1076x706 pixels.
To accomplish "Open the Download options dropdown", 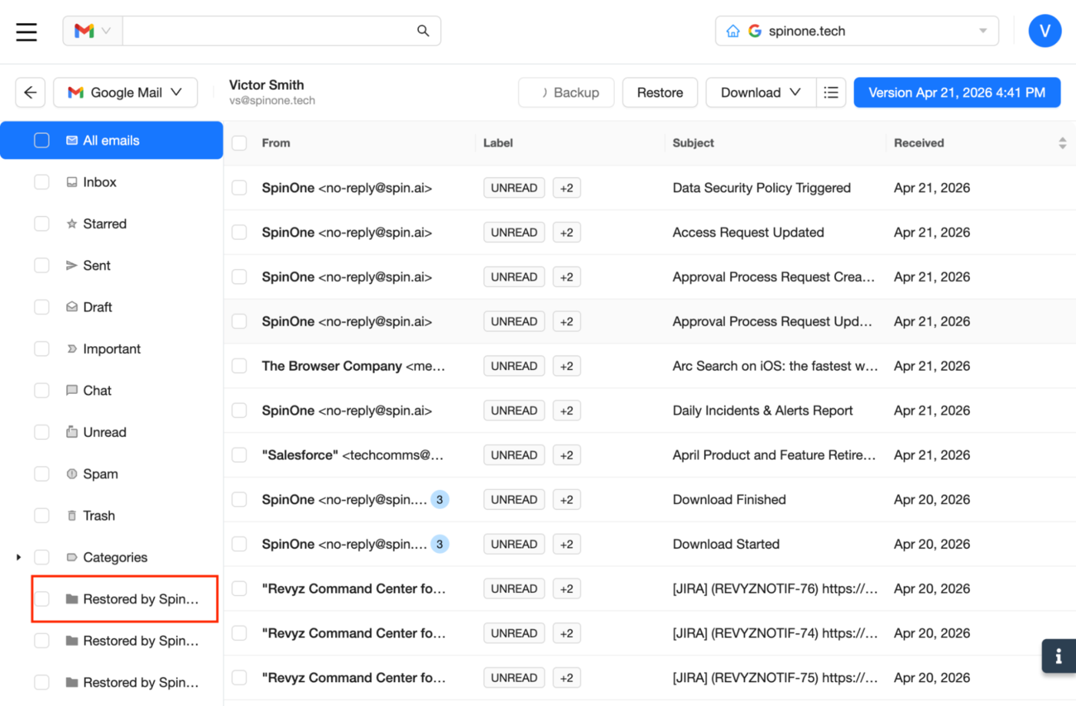I will point(761,92).
